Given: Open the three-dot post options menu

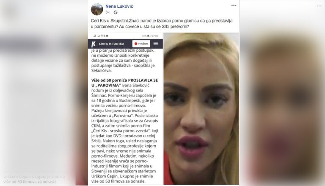Looking at the screenshot, I should [234, 6].
